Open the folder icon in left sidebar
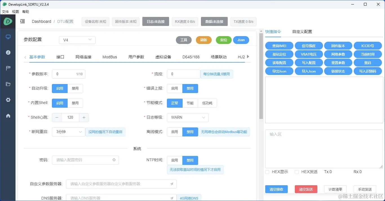 click(x=8, y=84)
